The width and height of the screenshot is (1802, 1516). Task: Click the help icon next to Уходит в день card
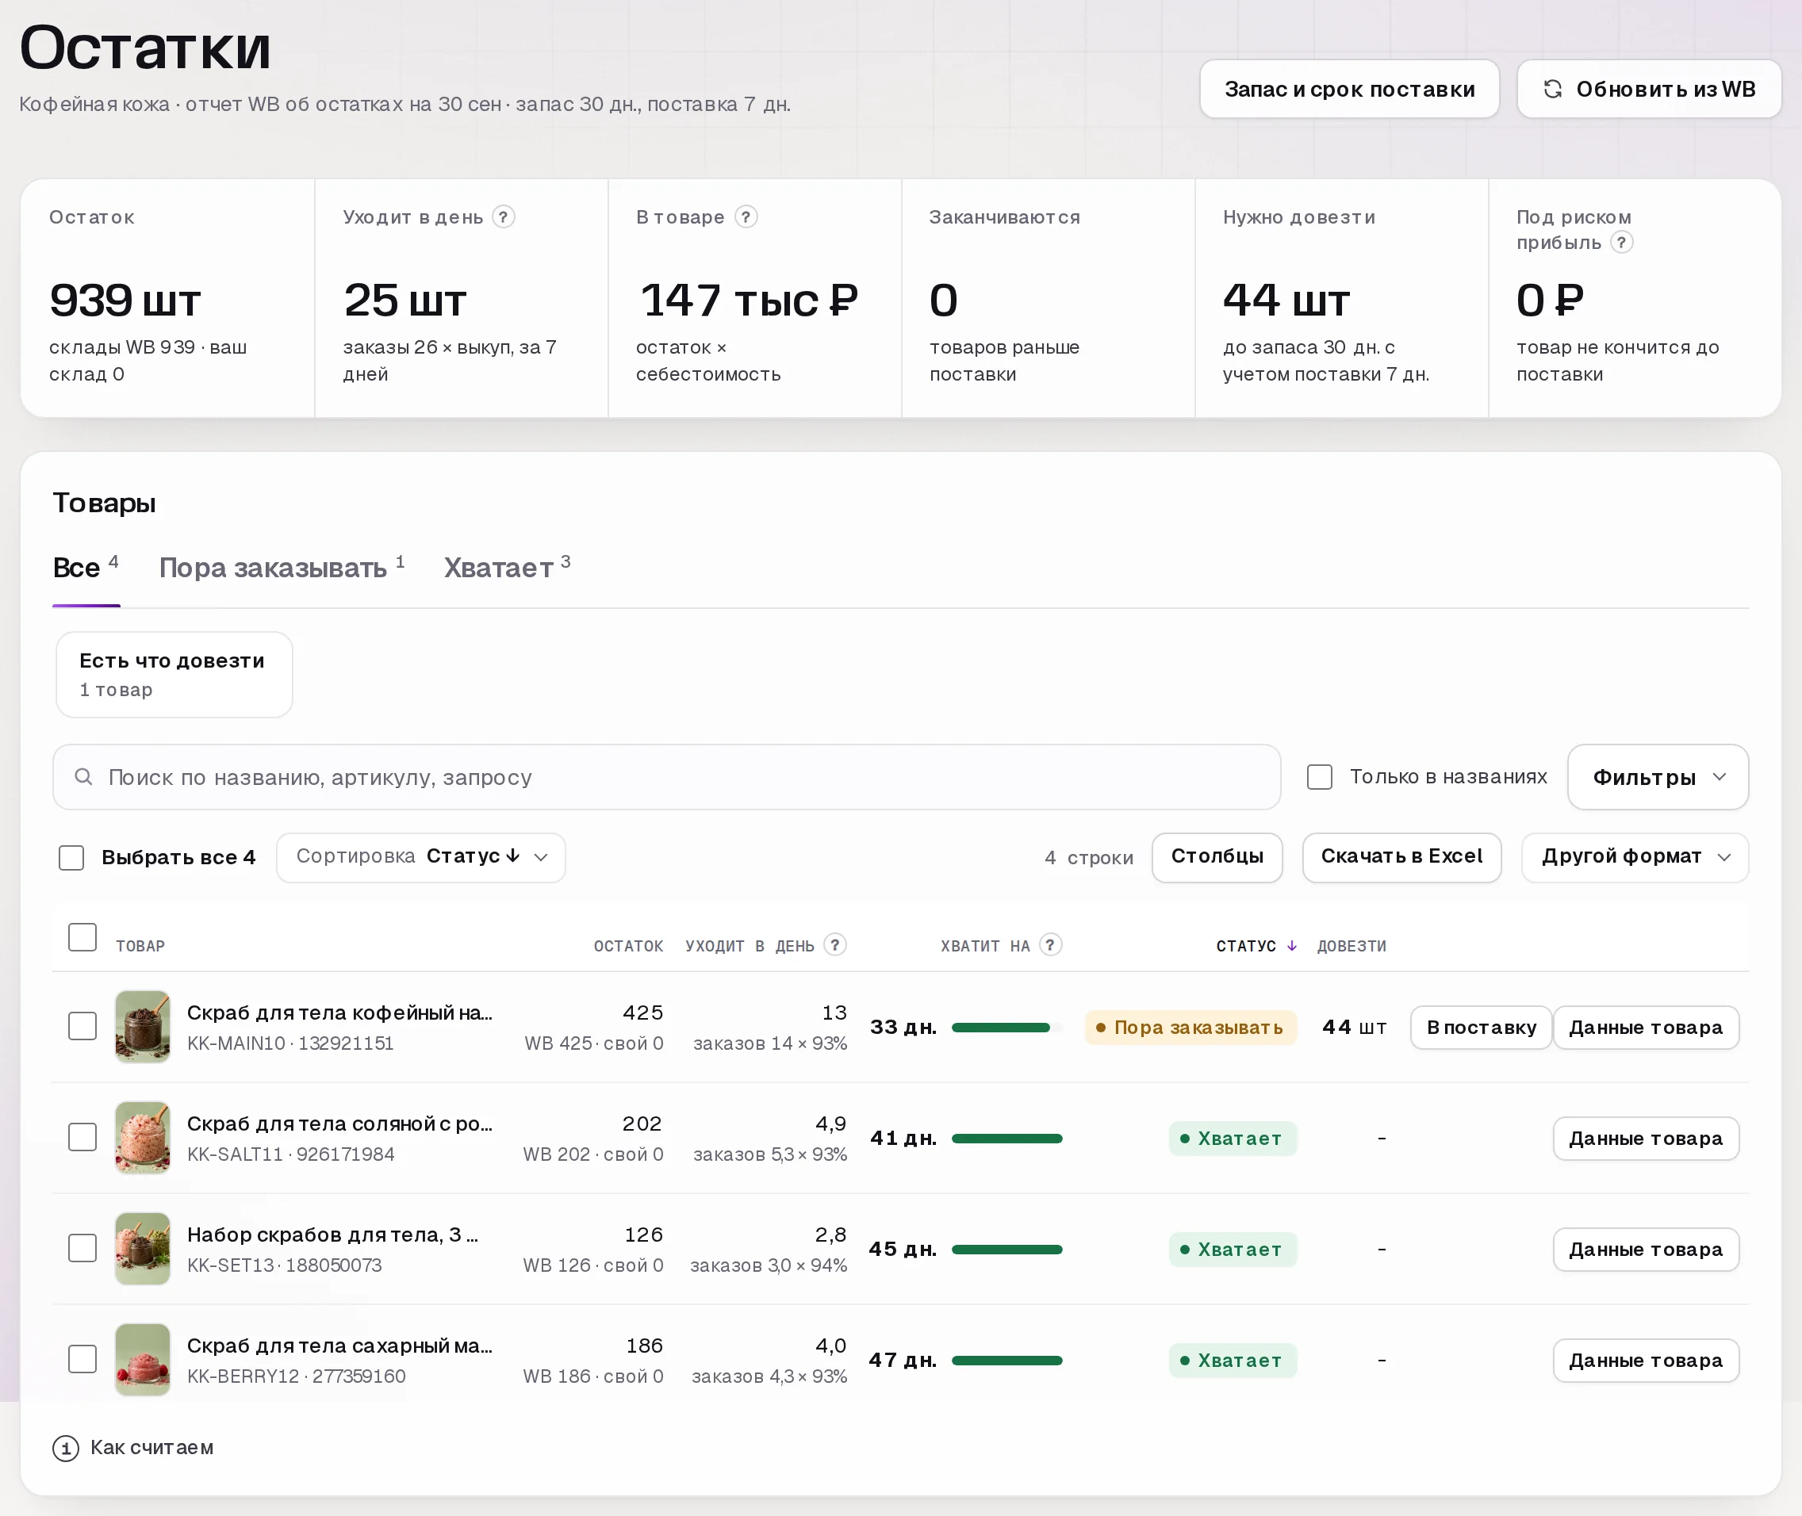tap(504, 216)
